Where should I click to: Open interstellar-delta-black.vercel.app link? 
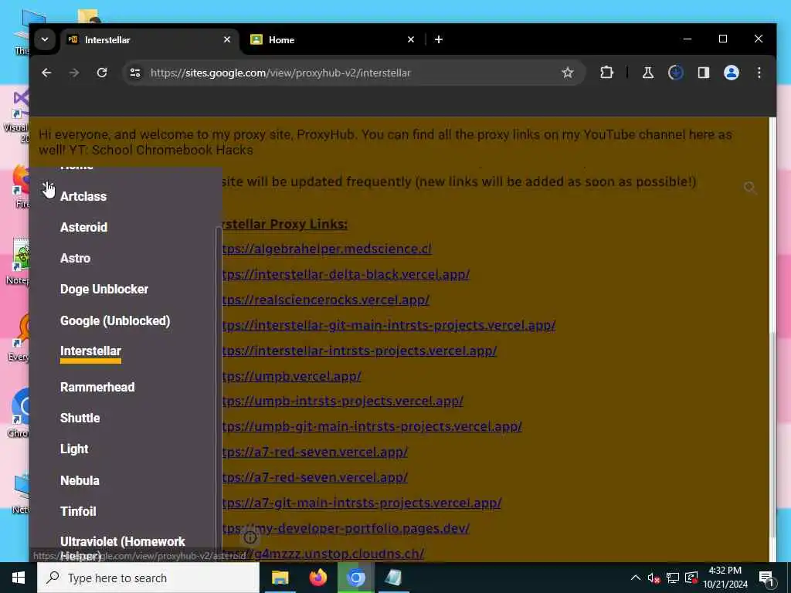[x=346, y=274]
